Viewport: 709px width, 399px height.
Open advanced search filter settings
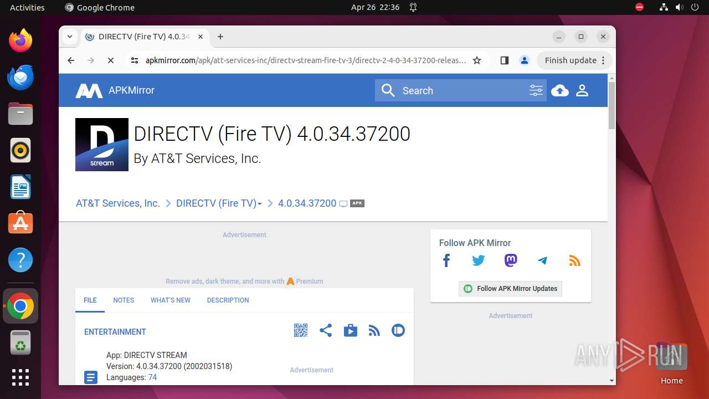tap(536, 90)
